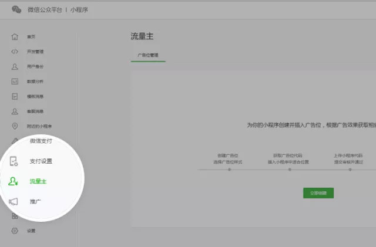Open 数据分析 using the chart icon
The image size is (376, 247).
pos(15,82)
